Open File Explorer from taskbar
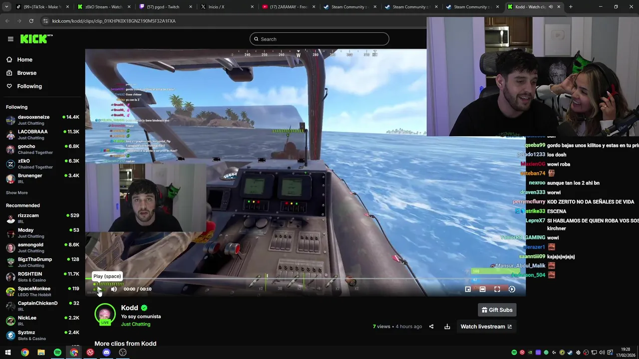 (x=41, y=353)
